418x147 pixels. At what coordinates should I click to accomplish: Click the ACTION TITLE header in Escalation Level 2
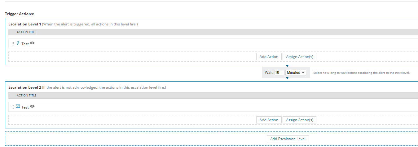[x=27, y=96]
